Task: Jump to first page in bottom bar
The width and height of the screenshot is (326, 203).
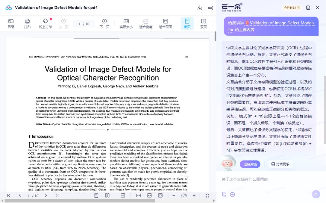Action: [9, 195]
